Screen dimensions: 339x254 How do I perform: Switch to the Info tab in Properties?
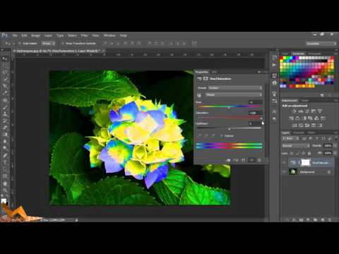(214, 72)
